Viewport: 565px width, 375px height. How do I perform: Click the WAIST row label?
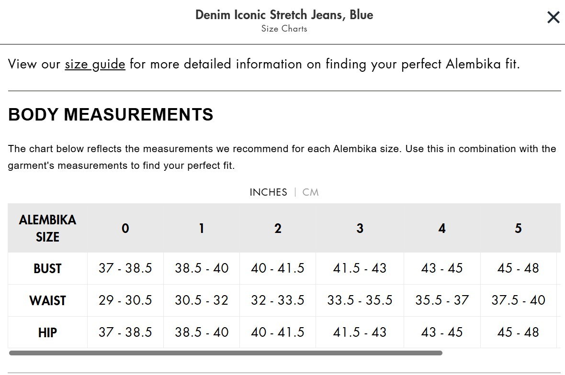(x=47, y=301)
